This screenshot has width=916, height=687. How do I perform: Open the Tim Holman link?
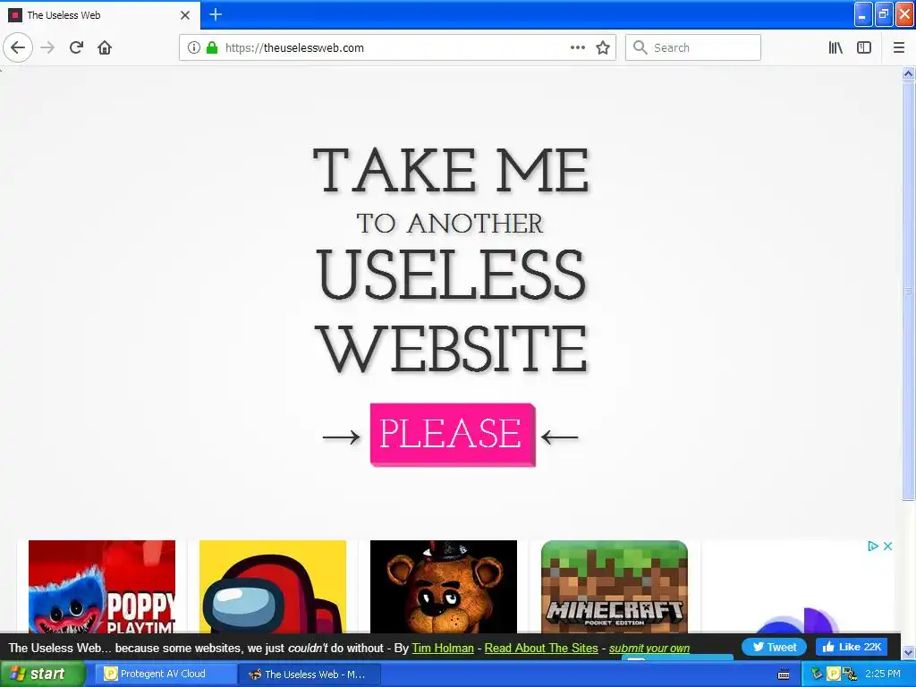pos(443,648)
